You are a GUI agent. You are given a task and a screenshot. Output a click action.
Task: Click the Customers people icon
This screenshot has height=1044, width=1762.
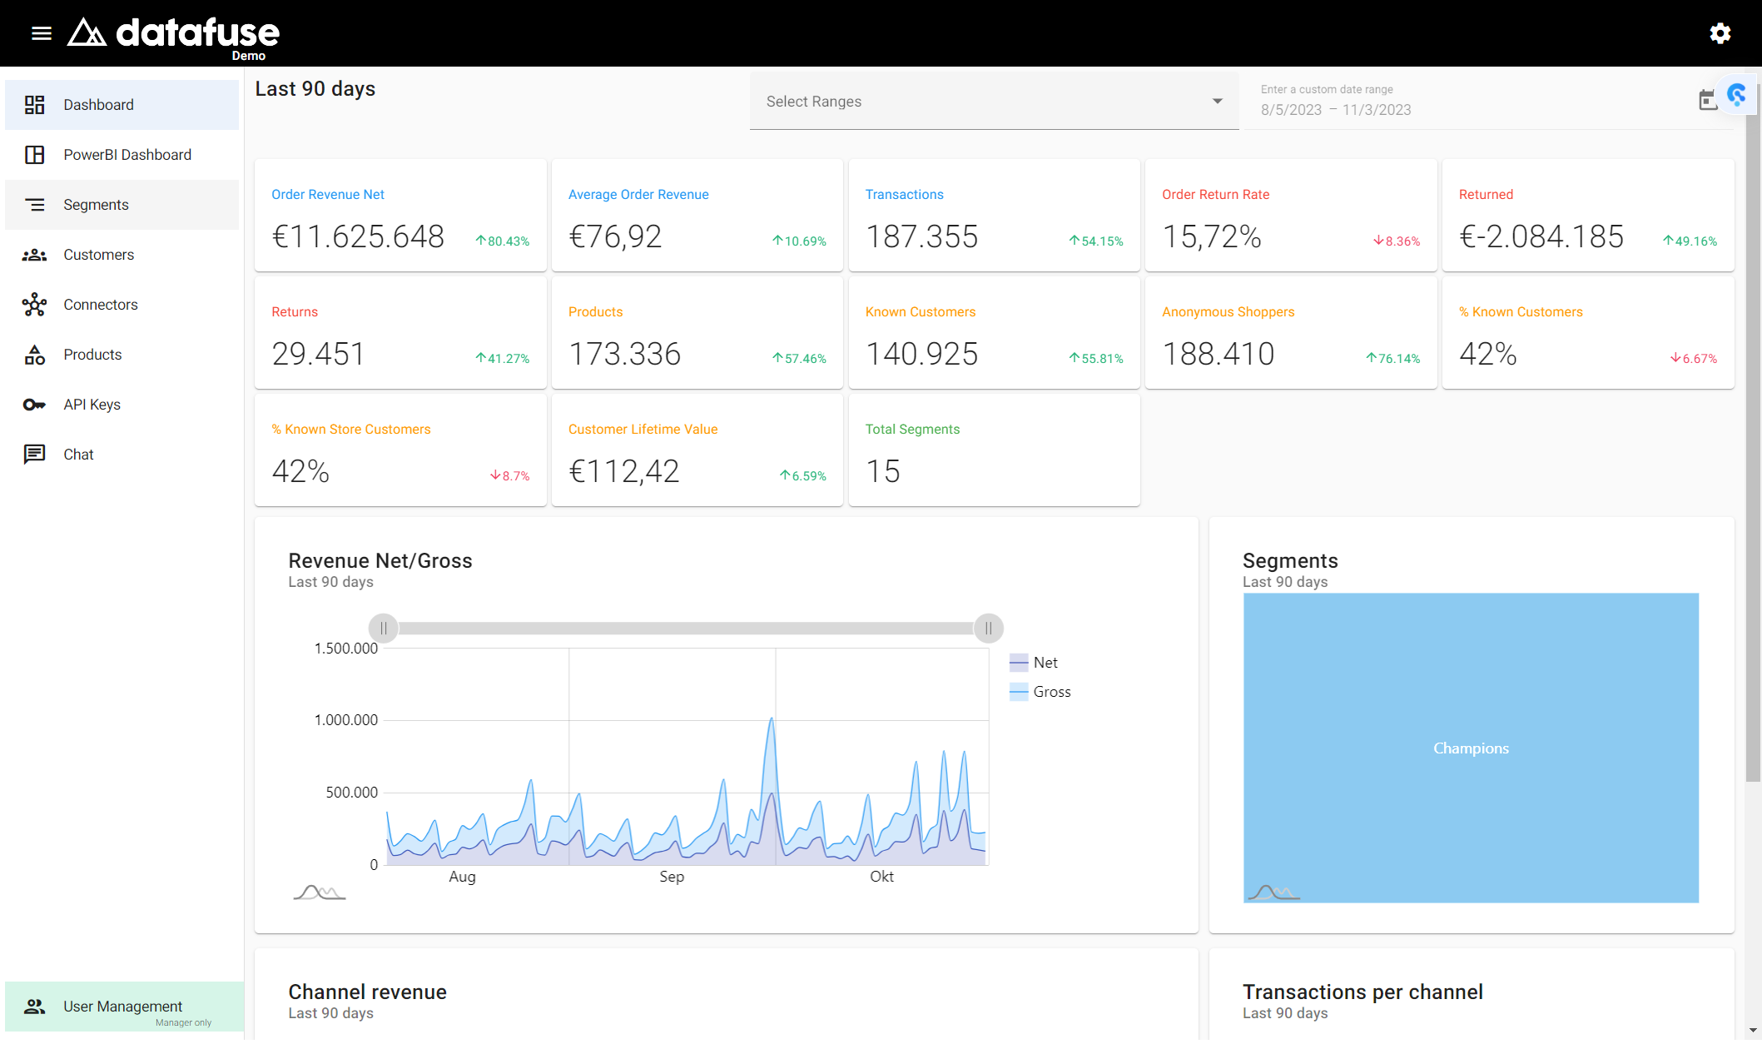click(34, 255)
